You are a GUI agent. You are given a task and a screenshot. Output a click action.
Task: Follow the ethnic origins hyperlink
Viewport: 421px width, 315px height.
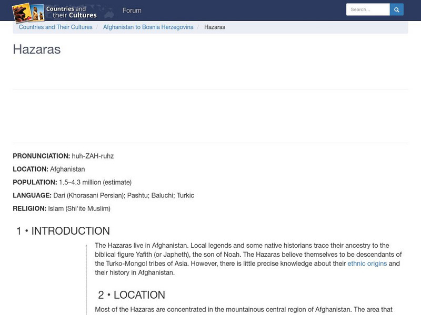coord(367,263)
